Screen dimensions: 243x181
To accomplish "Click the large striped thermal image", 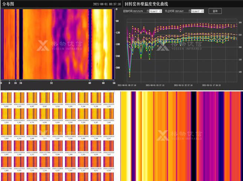I will pyautogui.click(x=182, y=136).
